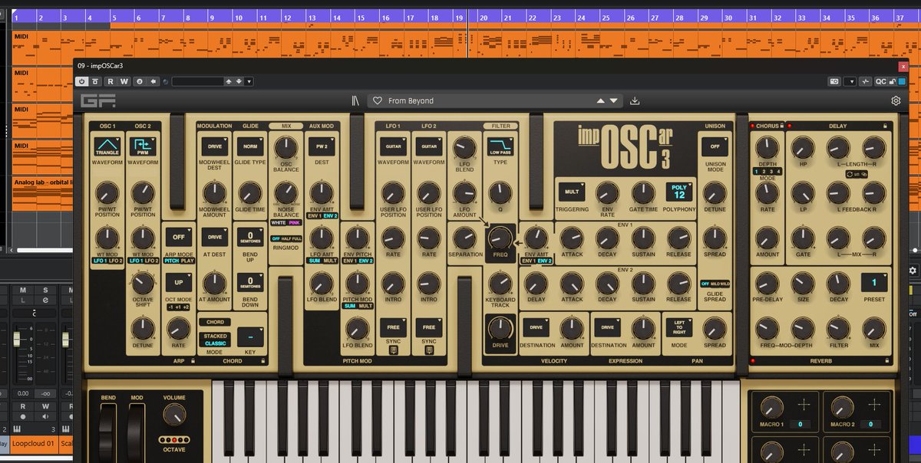
Task: Set Ringmod to HALF
Action: click(286, 239)
